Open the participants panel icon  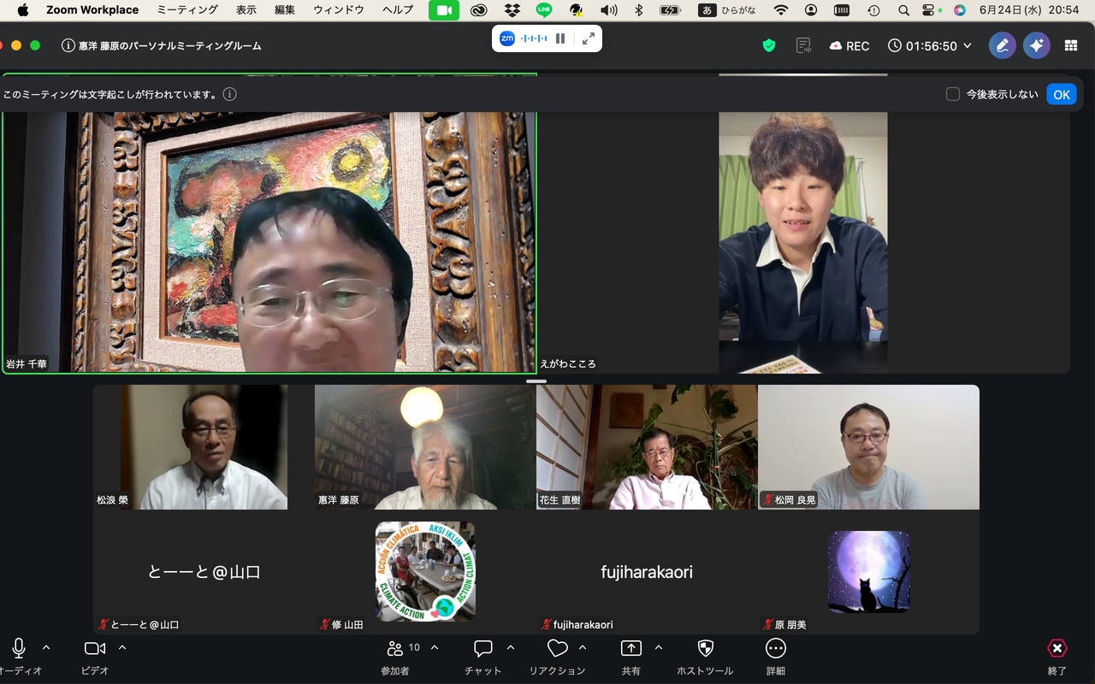pyautogui.click(x=394, y=648)
